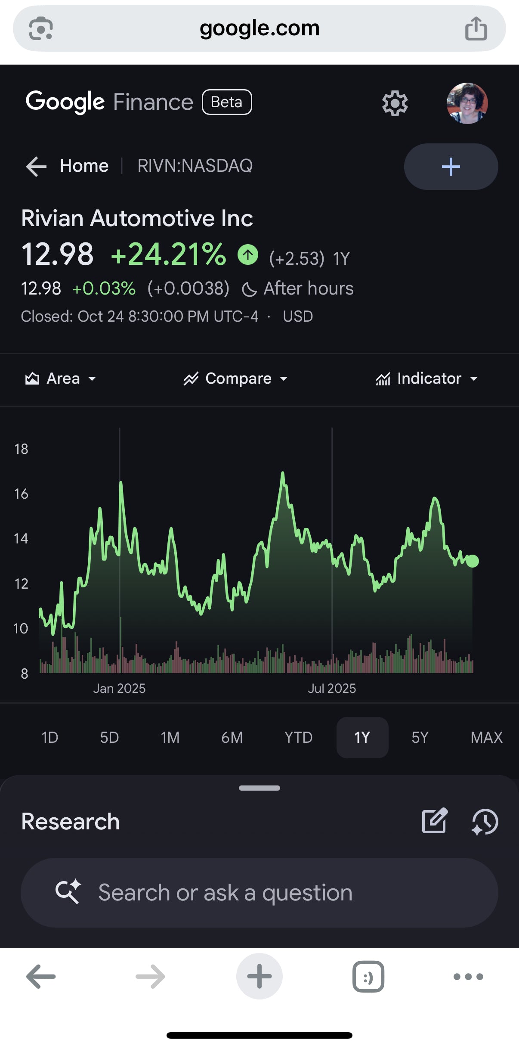Focus the Search or ask a question field
The height and width of the screenshot is (1049, 519).
point(259,893)
